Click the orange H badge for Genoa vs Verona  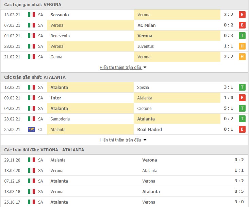pyautogui.click(x=242, y=57)
